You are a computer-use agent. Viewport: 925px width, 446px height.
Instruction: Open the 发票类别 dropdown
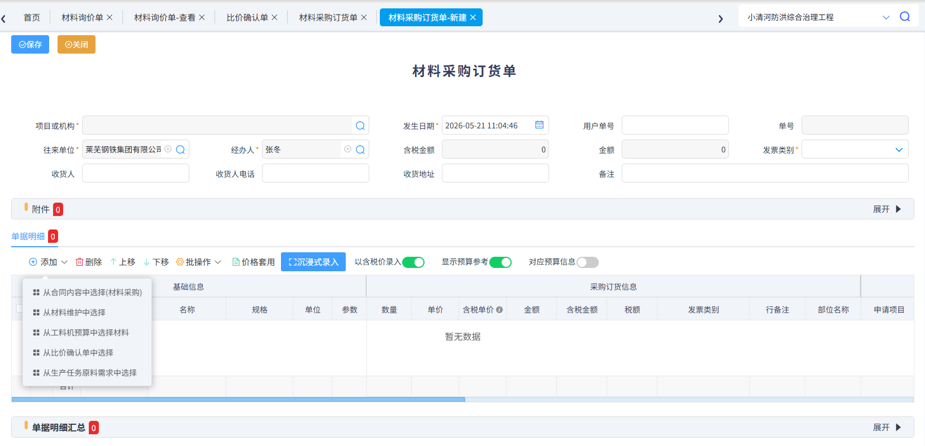pyautogui.click(x=855, y=150)
